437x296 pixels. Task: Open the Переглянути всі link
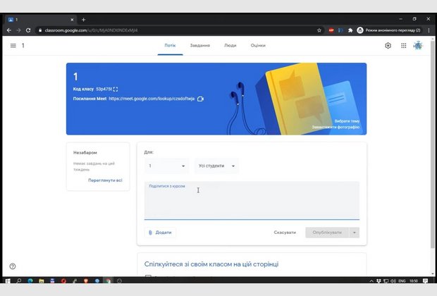[105, 180]
